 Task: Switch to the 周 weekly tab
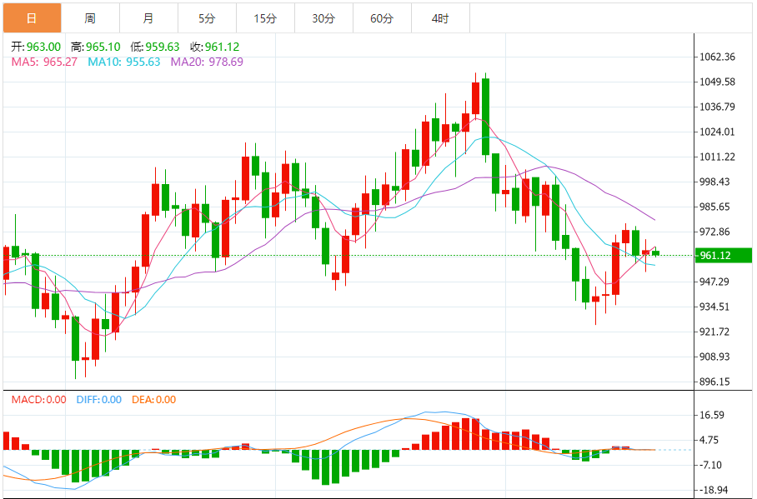(90, 18)
